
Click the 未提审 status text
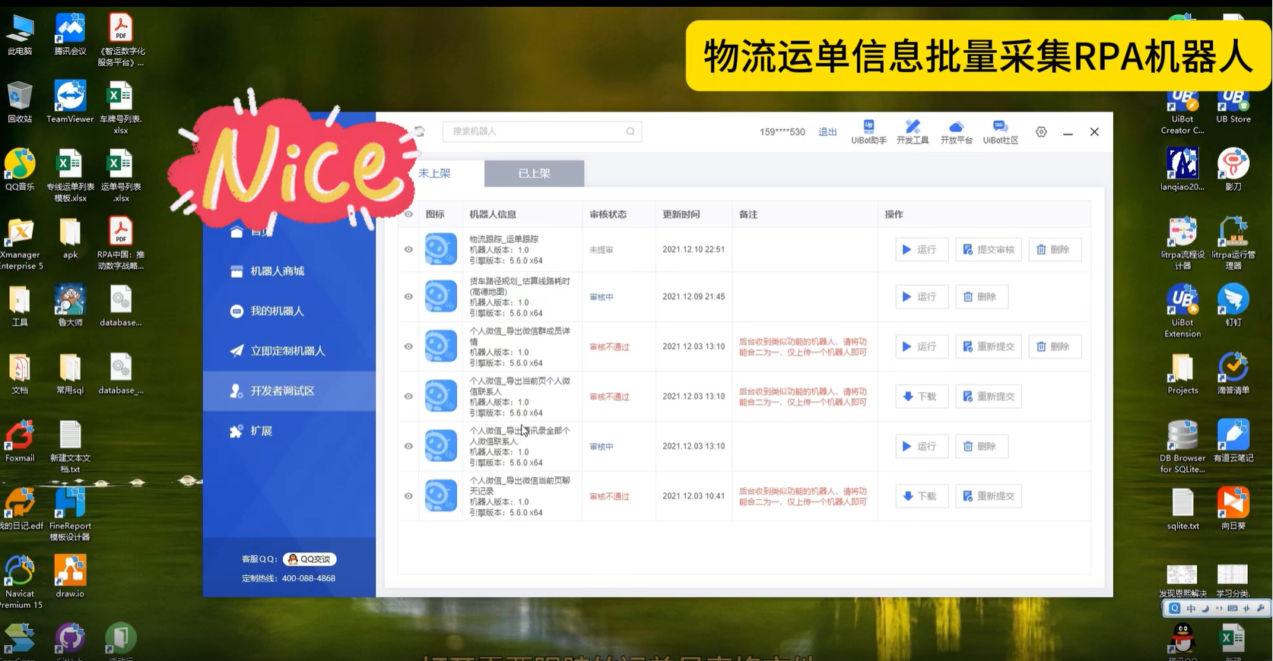pos(602,250)
